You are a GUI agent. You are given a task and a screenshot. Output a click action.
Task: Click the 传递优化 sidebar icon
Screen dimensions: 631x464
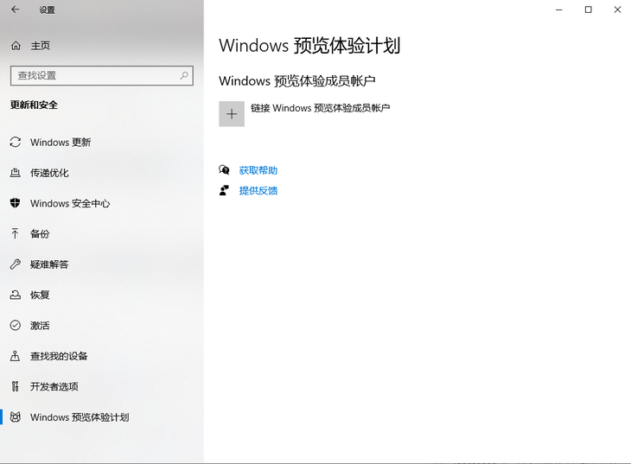(x=16, y=173)
